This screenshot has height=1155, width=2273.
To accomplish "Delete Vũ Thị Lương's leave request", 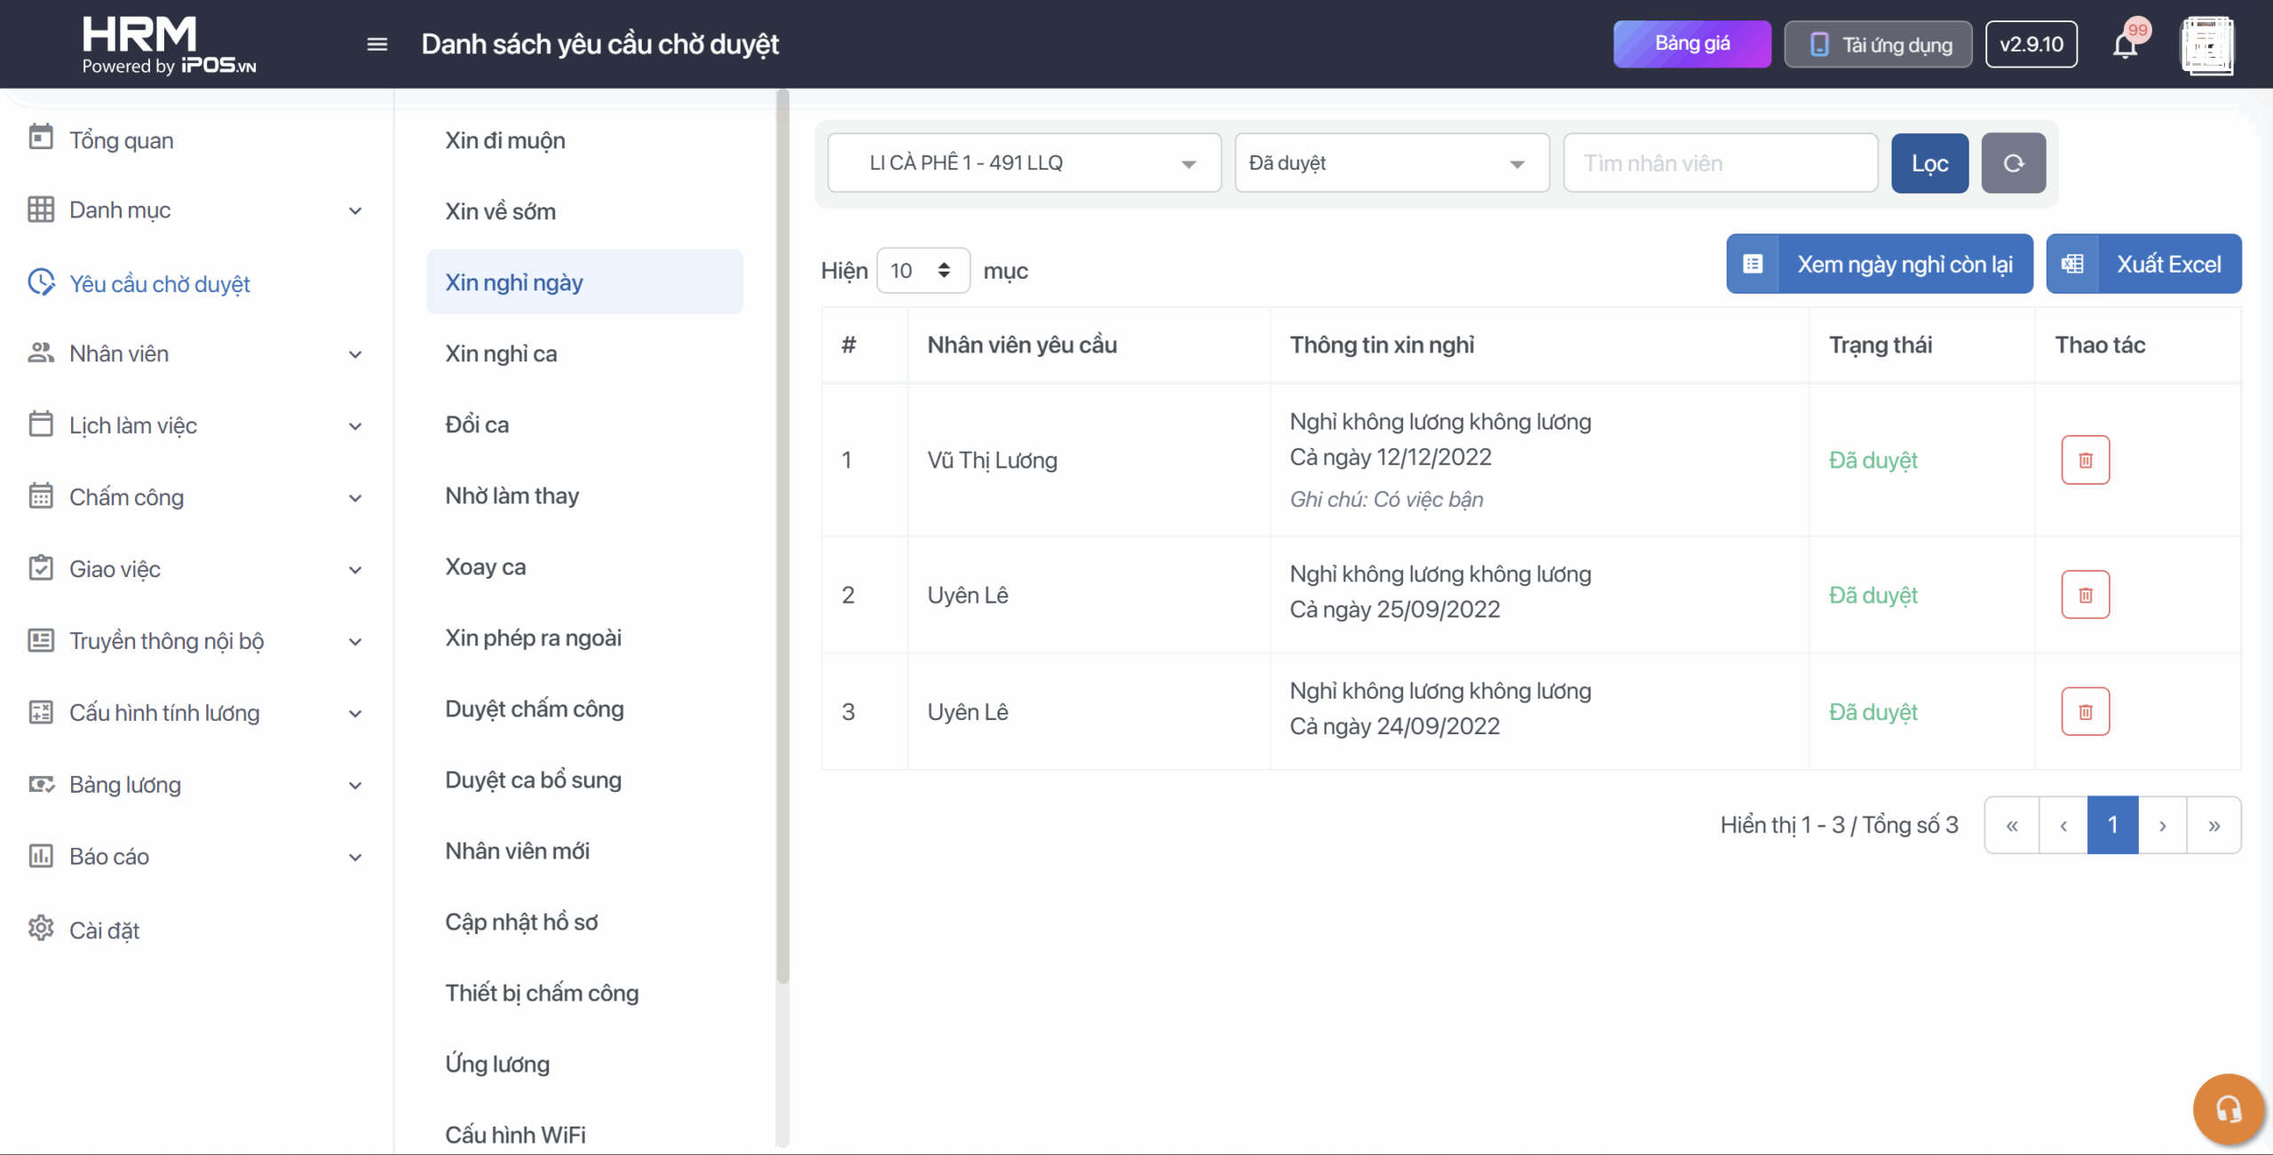I will coord(2085,460).
